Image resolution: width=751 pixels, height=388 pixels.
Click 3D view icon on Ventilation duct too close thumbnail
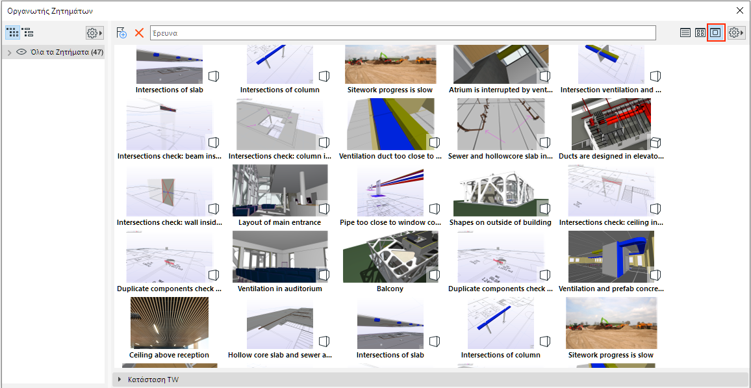(x=435, y=143)
